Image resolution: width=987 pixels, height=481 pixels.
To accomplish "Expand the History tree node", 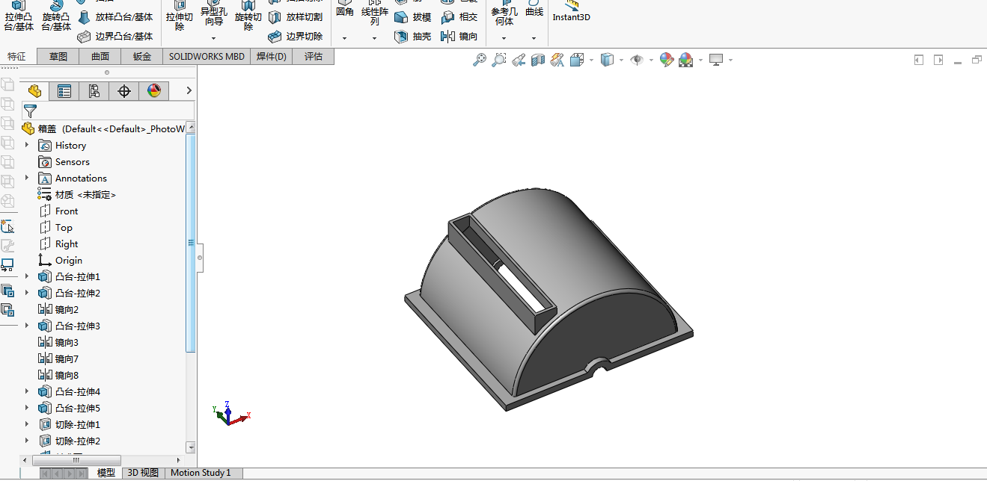I will pyautogui.click(x=27, y=145).
